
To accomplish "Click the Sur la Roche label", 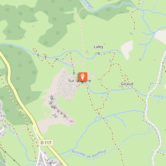I will (80, 81).
